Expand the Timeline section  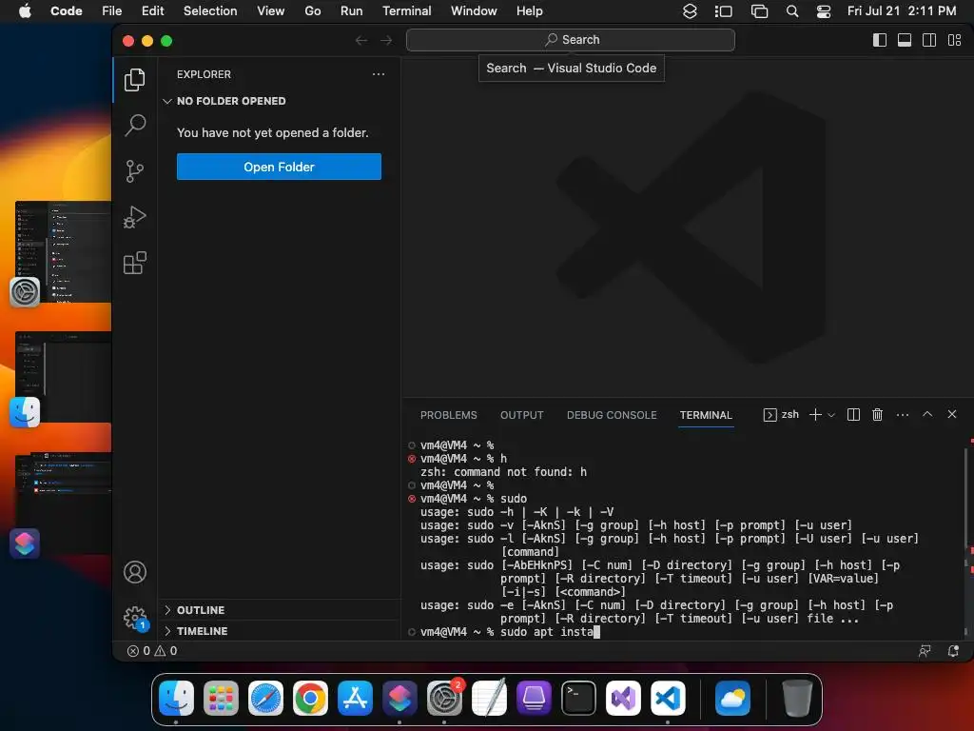coord(280,631)
